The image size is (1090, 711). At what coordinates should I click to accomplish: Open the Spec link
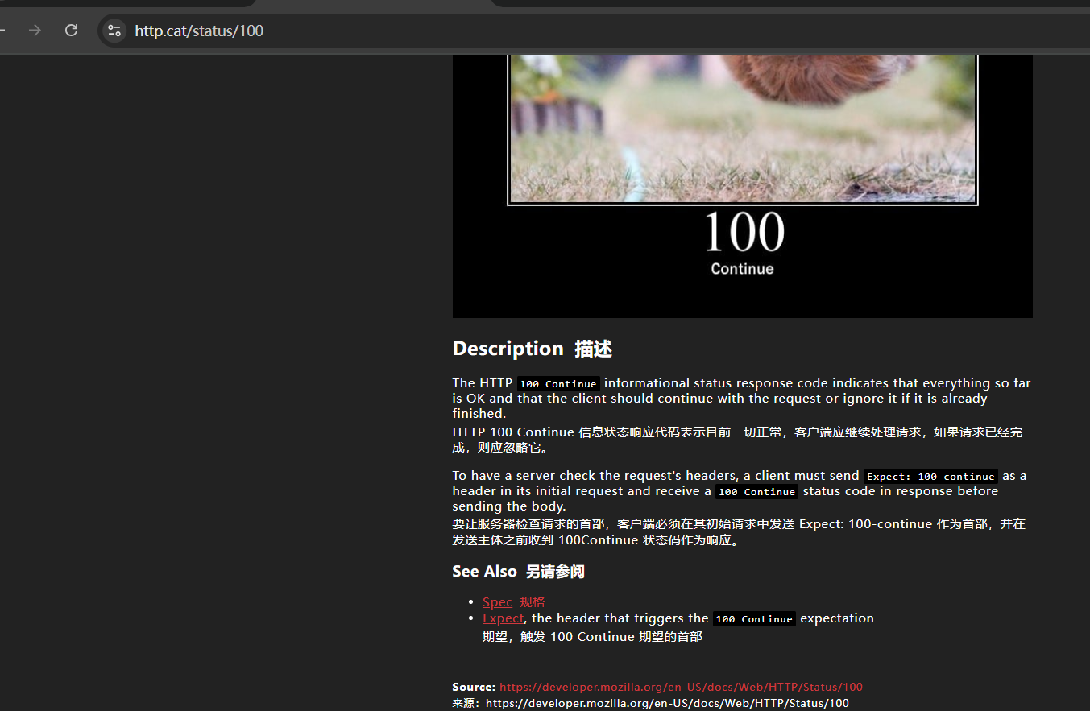[x=497, y=602]
